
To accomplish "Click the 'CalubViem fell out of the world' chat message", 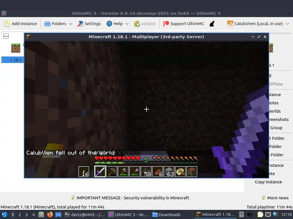I will pyautogui.click(x=70, y=153).
